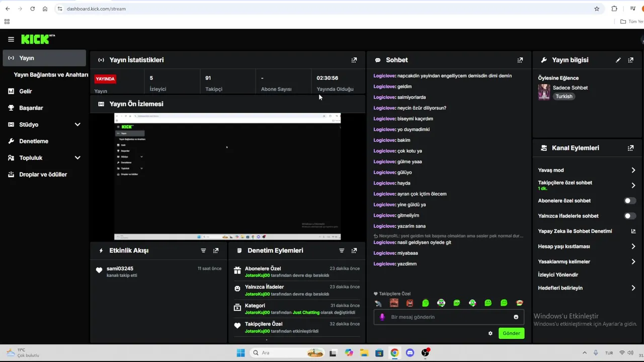Click the stream preview thumbnail
Screen dimensions: 644x362
coord(227,176)
